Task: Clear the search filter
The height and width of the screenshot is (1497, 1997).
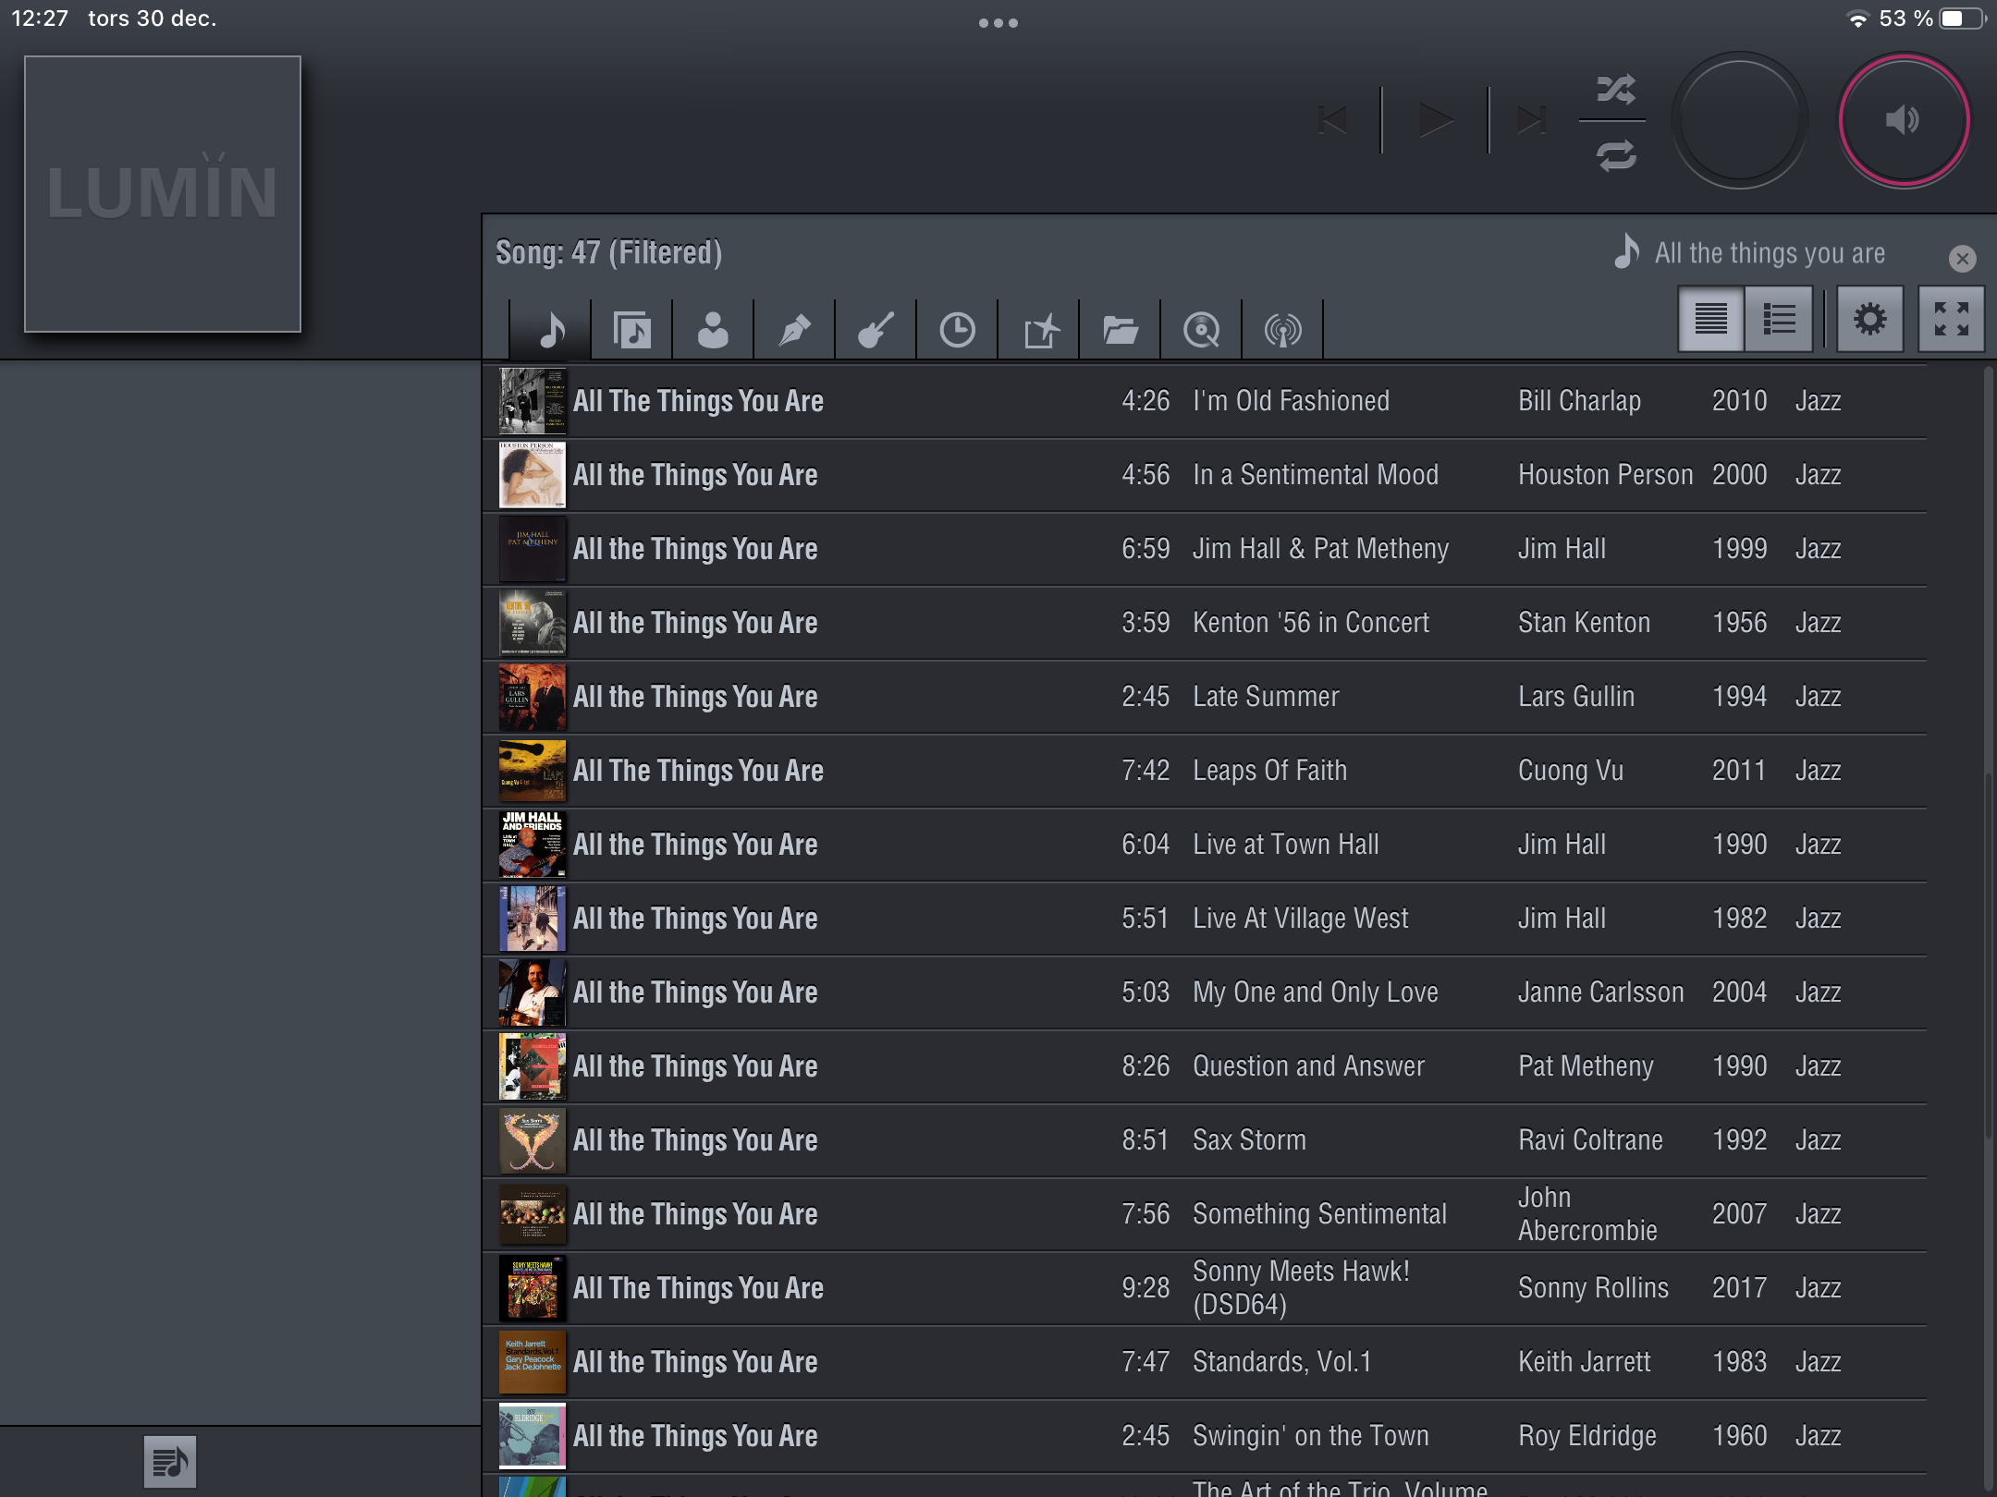Action: pyautogui.click(x=1962, y=258)
